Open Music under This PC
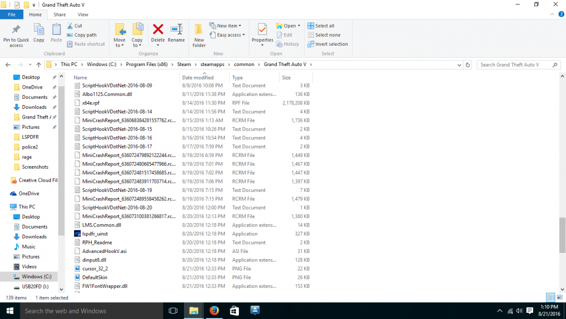 [28, 247]
